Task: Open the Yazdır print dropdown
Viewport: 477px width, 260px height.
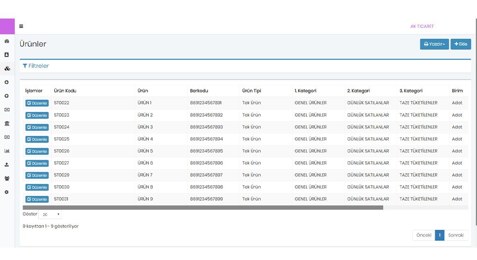Action: (434, 44)
